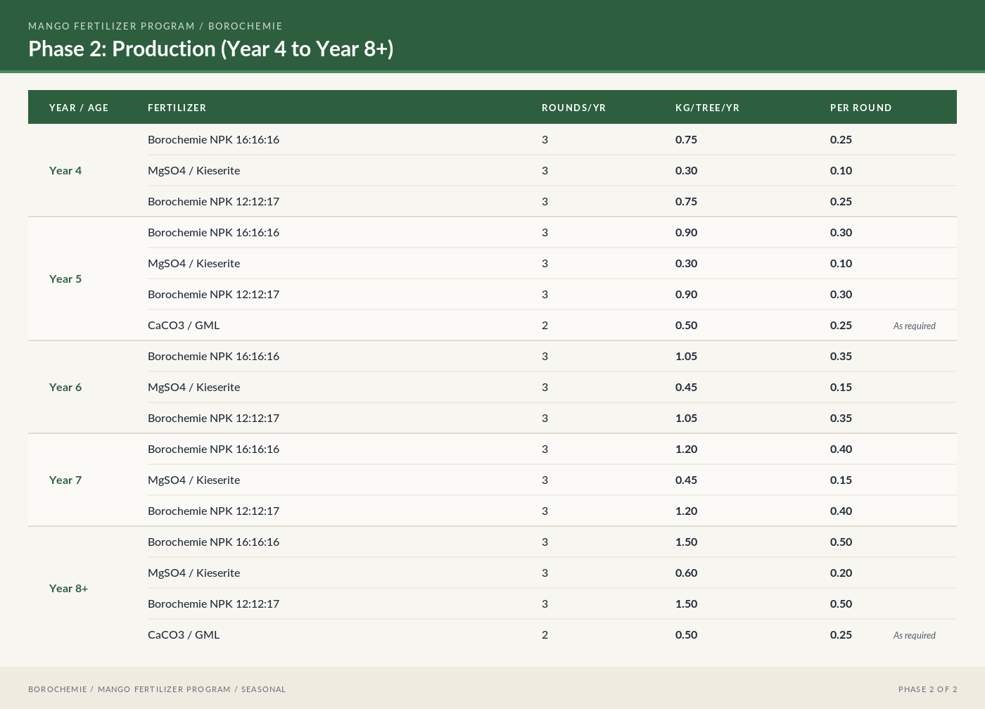Click the 'Year / Age' column header
This screenshot has width=985, height=709.
79,108
